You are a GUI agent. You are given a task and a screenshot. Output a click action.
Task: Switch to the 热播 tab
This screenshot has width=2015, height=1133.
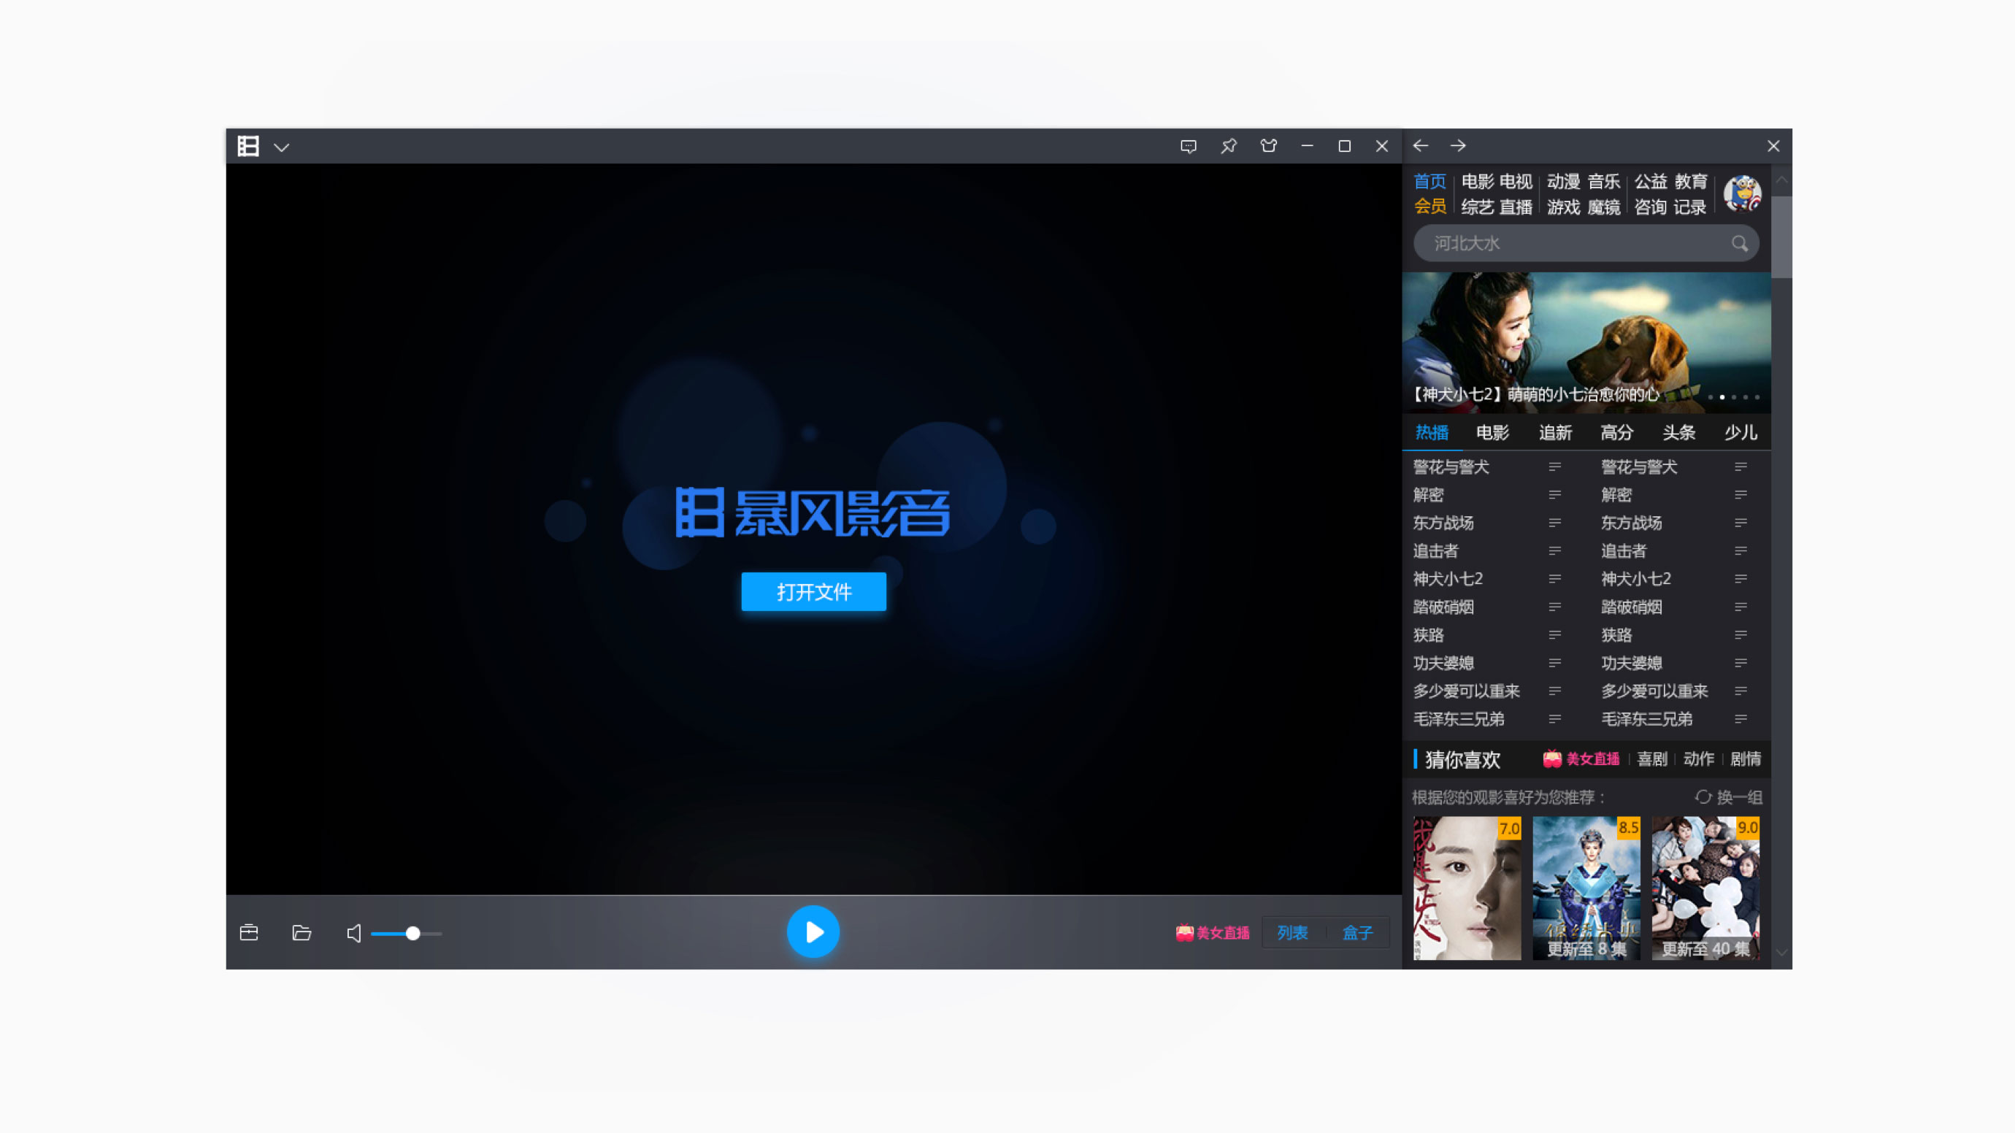tap(1432, 432)
